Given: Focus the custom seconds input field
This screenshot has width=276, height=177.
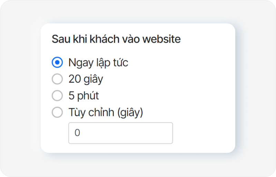Looking at the screenshot, I should click(120, 133).
